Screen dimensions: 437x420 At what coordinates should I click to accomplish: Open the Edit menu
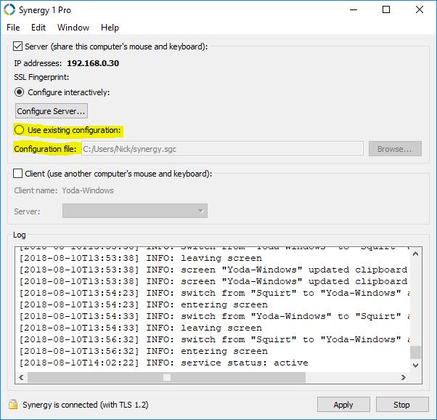[x=38, y=28]
